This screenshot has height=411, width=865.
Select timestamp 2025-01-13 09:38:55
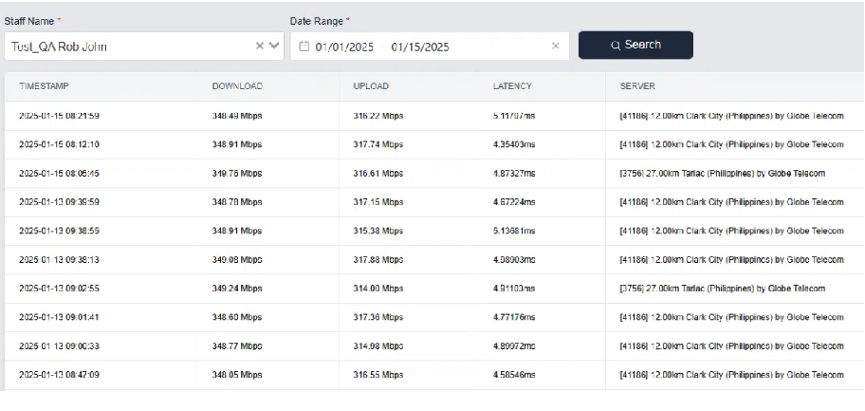pyautogui.click(x=59, y=231)
